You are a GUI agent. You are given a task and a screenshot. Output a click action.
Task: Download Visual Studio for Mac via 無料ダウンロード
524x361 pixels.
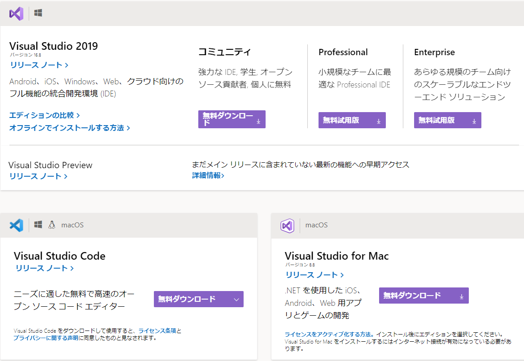(424, 296)
